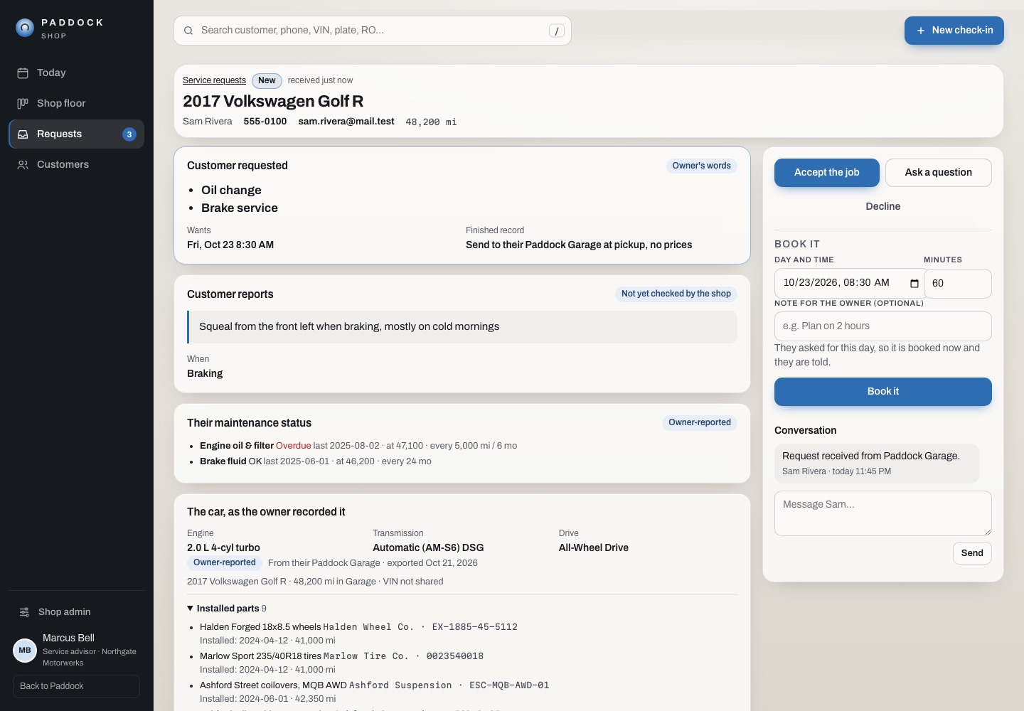The height and width of the screenshot is (711, 1024).
Task: Go to the Today page
Action: (76, 73)
